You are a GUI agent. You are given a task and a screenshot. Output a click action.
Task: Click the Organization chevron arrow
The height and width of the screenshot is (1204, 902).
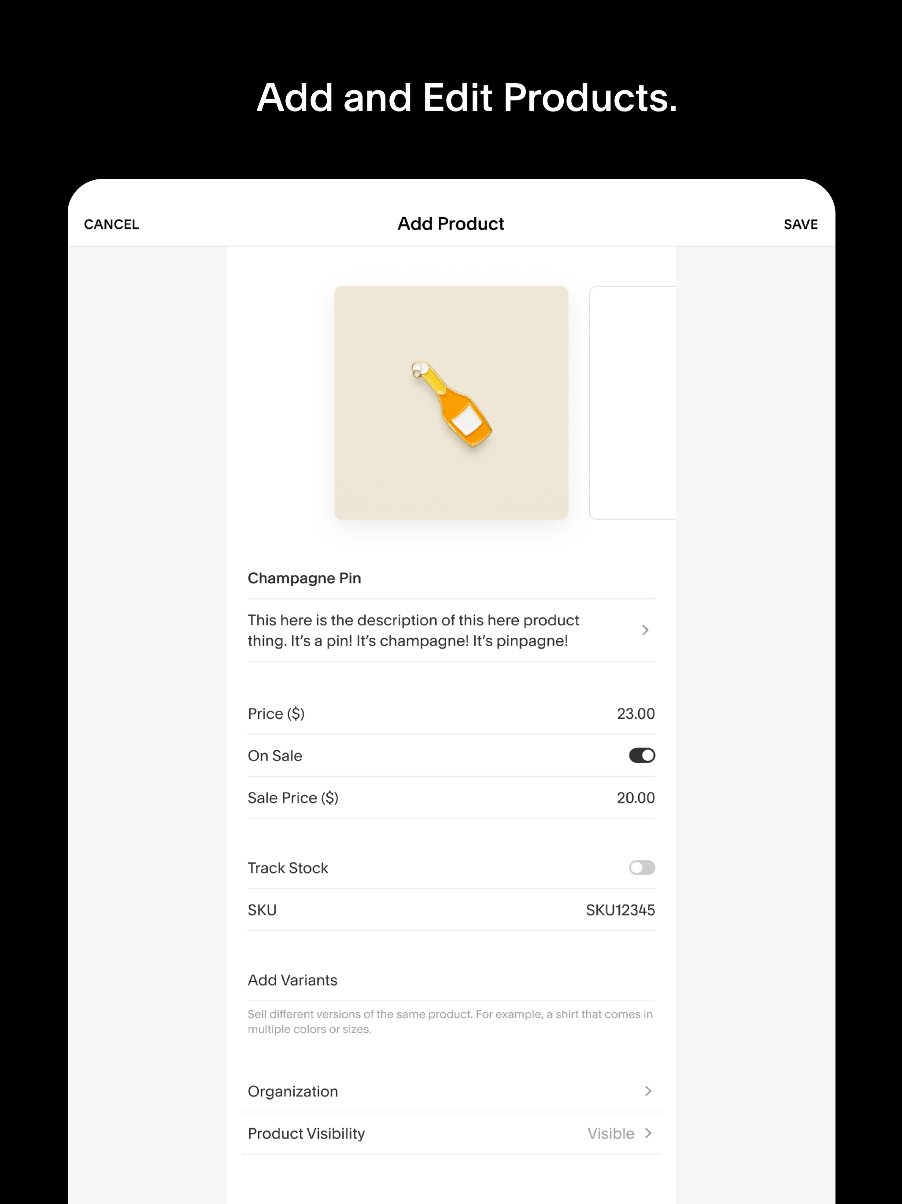pyautogui.click(x=648, y=1091)
